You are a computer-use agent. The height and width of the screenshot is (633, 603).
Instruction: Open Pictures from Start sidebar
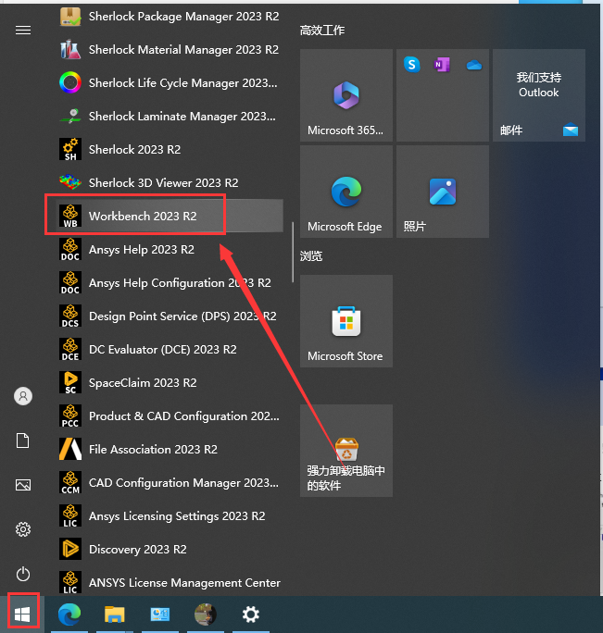(x=23, y=485)
